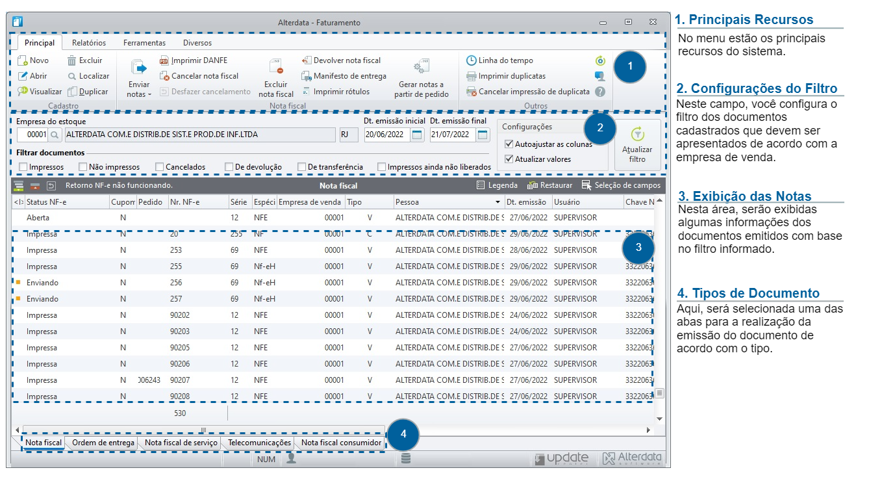
Task: Open the Nota fiscal de serviço tab
Action: pos(181,443)
